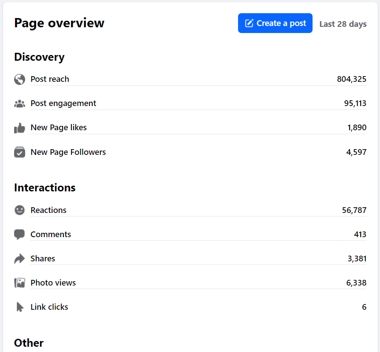This screenshot has width=380, height=352.
Task: Click the thumbs-up icon for New Page likes
Action: click(x=19, y=128)
